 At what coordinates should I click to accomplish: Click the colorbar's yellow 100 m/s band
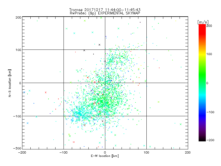click(x=202, y=54)
